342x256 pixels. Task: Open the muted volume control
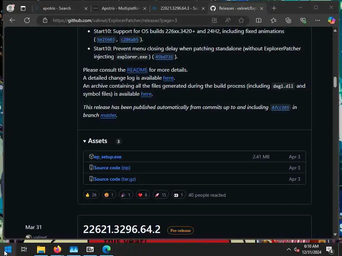[296, 250]
